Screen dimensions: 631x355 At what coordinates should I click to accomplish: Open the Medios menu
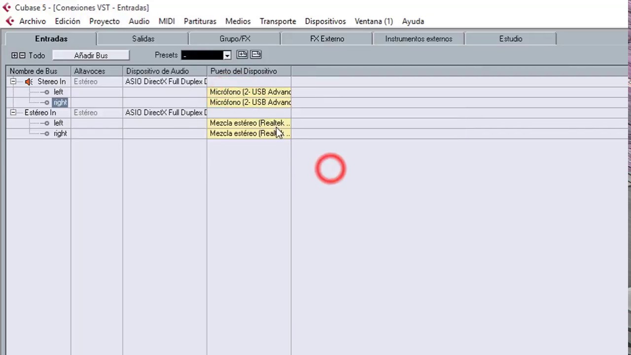[238, 21]
